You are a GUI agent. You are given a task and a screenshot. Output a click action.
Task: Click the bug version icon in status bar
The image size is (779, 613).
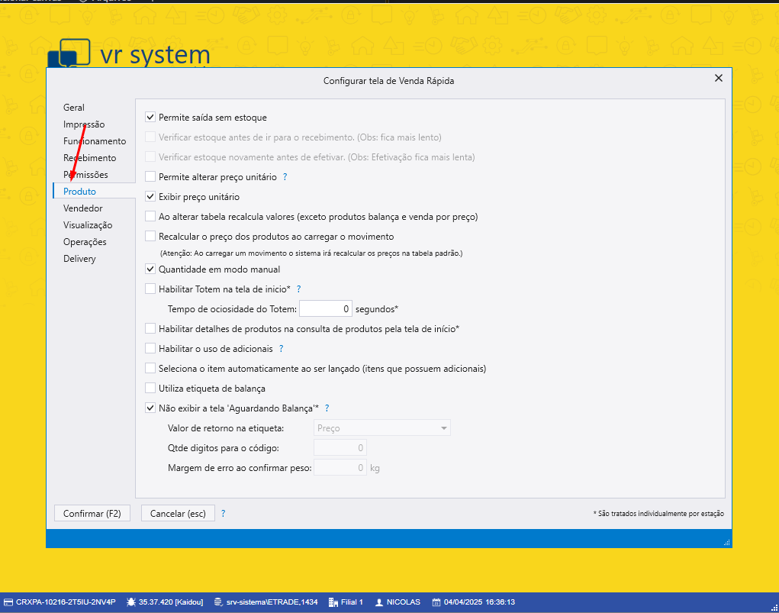pyautogui.click(x=131, y=602)
